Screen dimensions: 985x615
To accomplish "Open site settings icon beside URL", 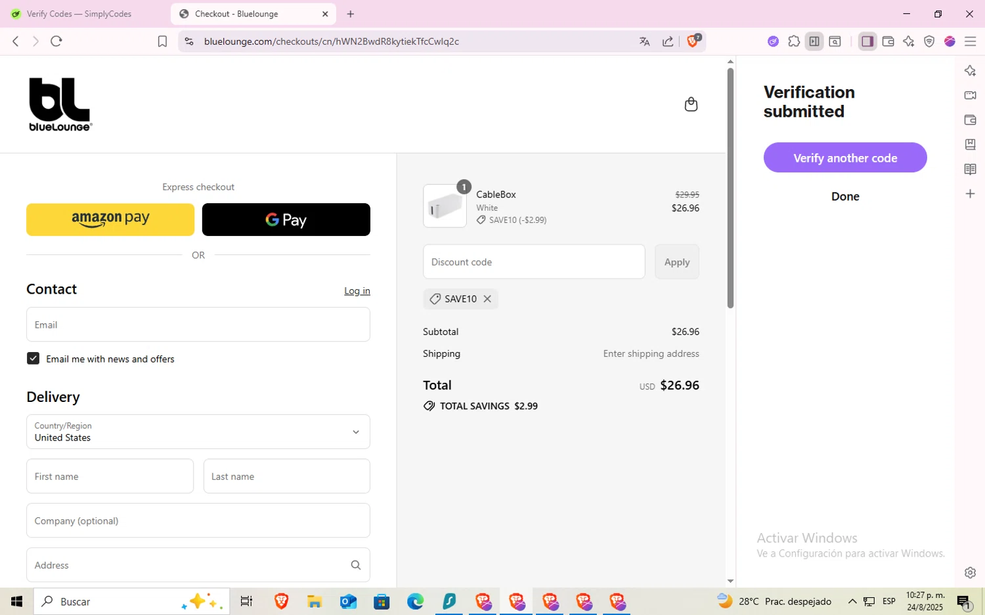I will tap(189, 41).
